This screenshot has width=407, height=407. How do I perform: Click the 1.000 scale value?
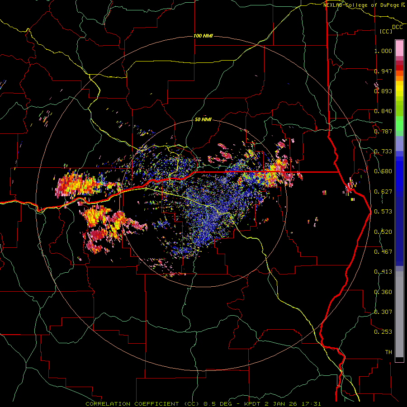[x=383, y=51]
